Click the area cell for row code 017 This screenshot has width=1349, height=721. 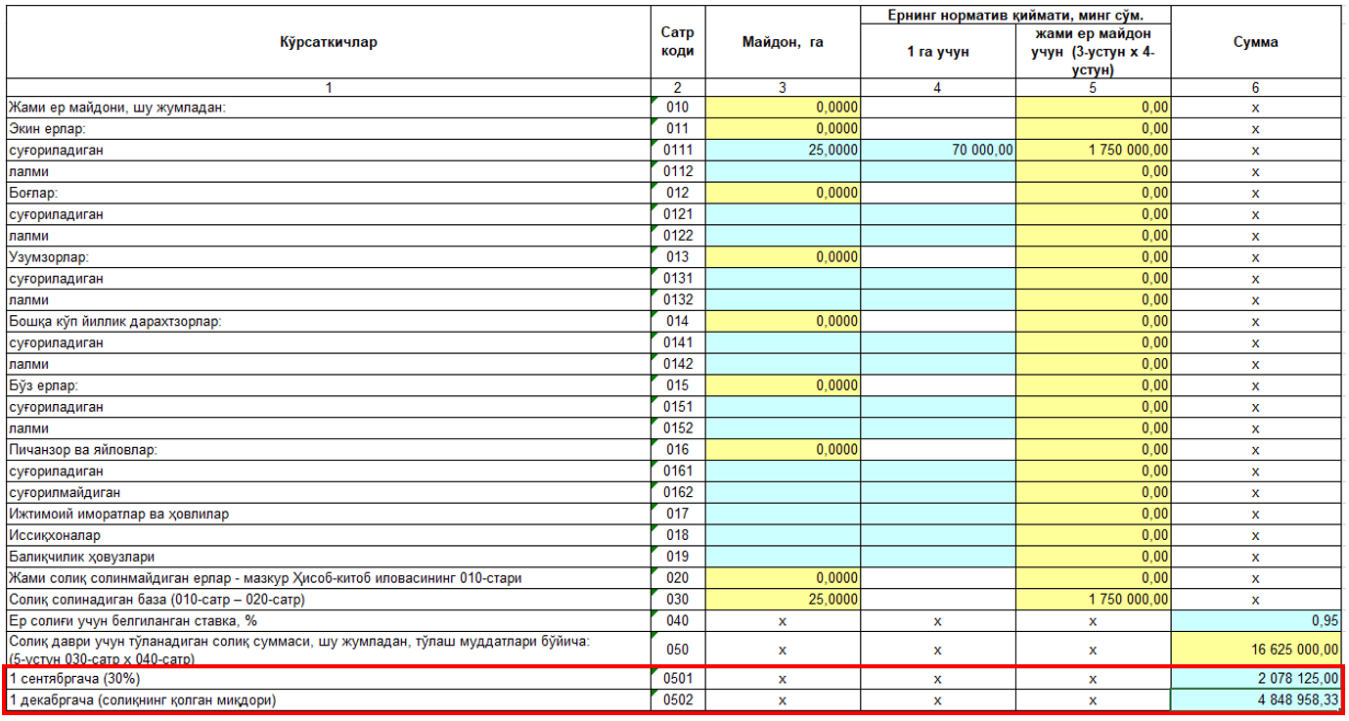(783, 514)
